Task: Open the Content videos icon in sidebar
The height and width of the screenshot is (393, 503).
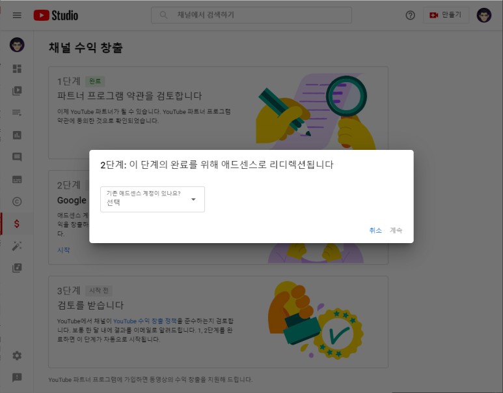Action: (x=17, y=91)
